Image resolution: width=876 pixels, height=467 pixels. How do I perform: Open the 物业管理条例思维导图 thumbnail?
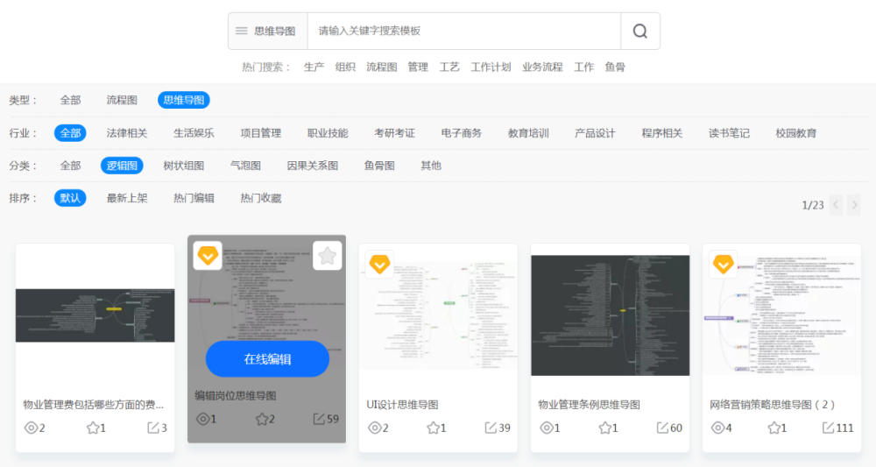click(610, 315)
